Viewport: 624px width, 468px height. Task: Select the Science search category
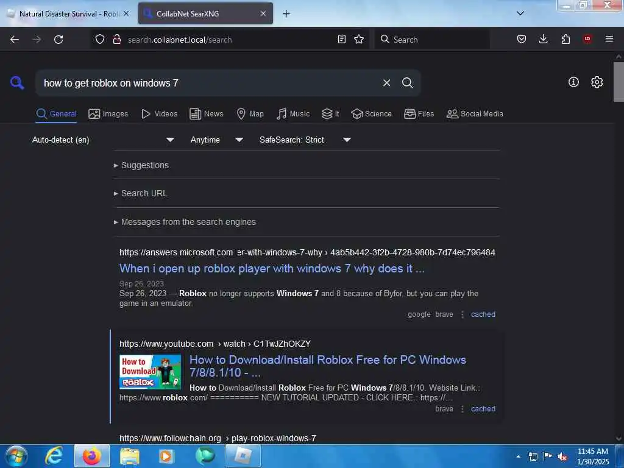coord(371,114)
